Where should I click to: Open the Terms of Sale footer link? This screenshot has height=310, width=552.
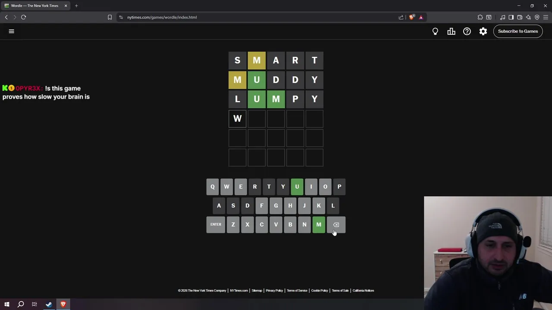(x=340, y=291)
